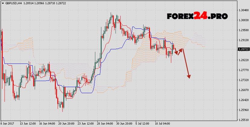Click the 1.27320 price level label
250x127 pixels.
(243, 80)
